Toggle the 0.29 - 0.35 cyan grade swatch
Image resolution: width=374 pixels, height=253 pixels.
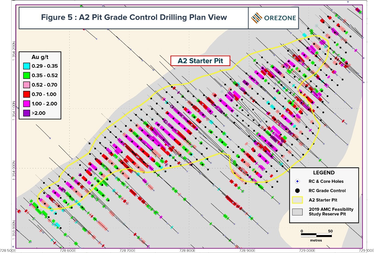26,66
